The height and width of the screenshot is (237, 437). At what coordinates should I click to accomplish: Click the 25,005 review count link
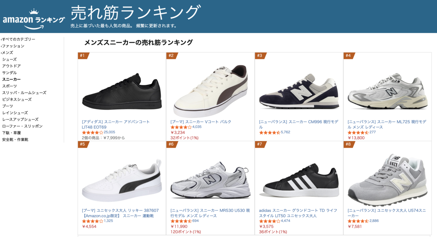[x=109, y=132]
